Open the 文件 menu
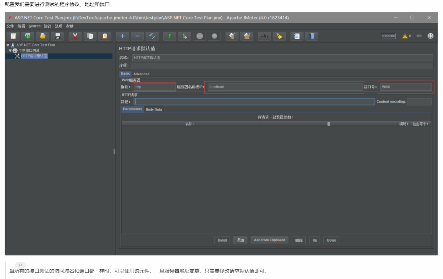Viewport: 443px width, 279px height. (10, 26)
